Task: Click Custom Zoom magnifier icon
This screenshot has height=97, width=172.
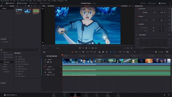Action: (128, 52)
